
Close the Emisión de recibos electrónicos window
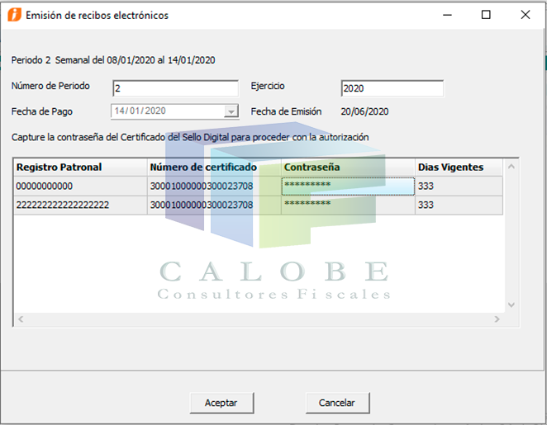[526, 15]
